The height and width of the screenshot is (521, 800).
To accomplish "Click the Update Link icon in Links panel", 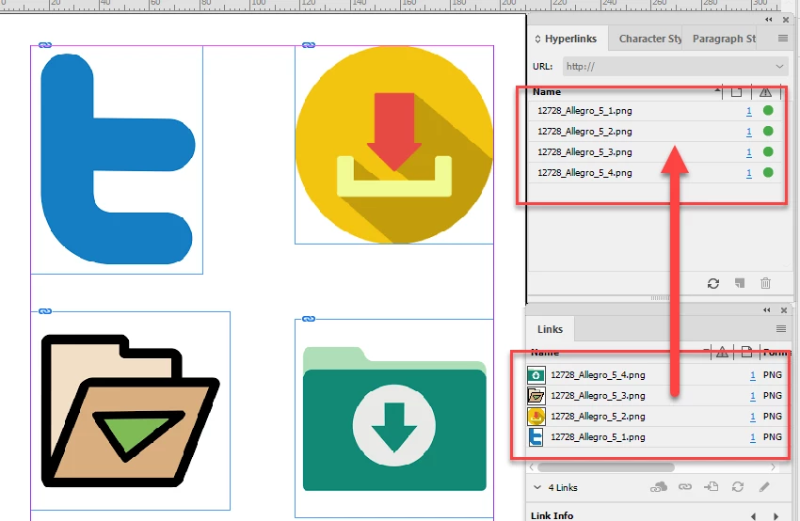I will pos(738,487).
